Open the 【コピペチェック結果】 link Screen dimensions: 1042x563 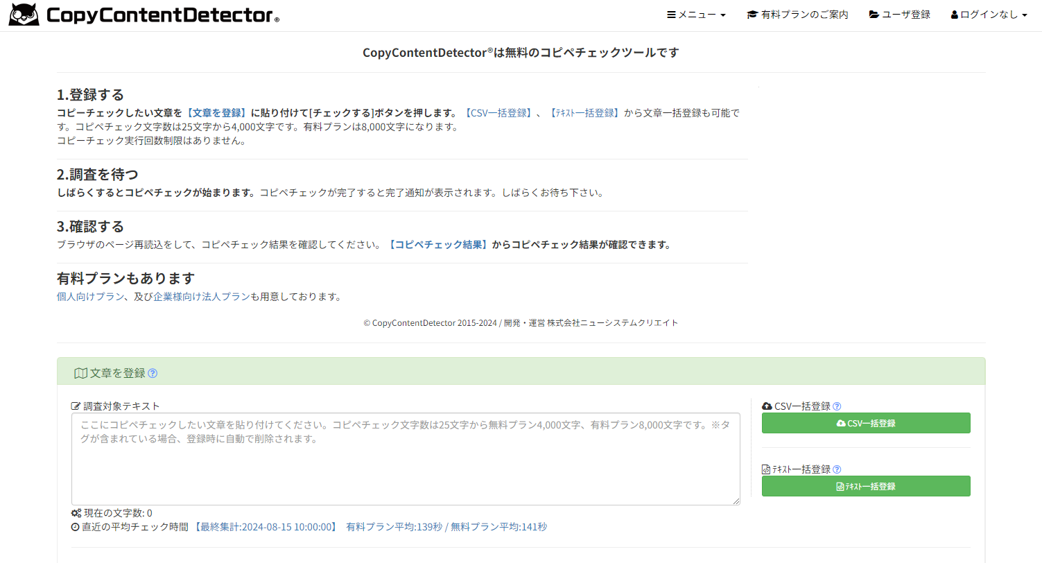[439, 244]
